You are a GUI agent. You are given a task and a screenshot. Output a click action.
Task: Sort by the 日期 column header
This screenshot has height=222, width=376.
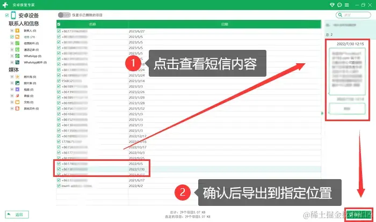[x=225, y=24]
